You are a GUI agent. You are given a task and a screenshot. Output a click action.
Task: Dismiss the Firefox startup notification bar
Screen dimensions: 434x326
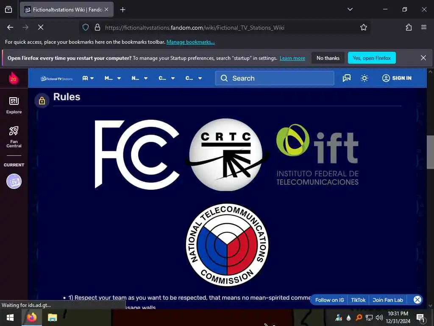point(423,58)
